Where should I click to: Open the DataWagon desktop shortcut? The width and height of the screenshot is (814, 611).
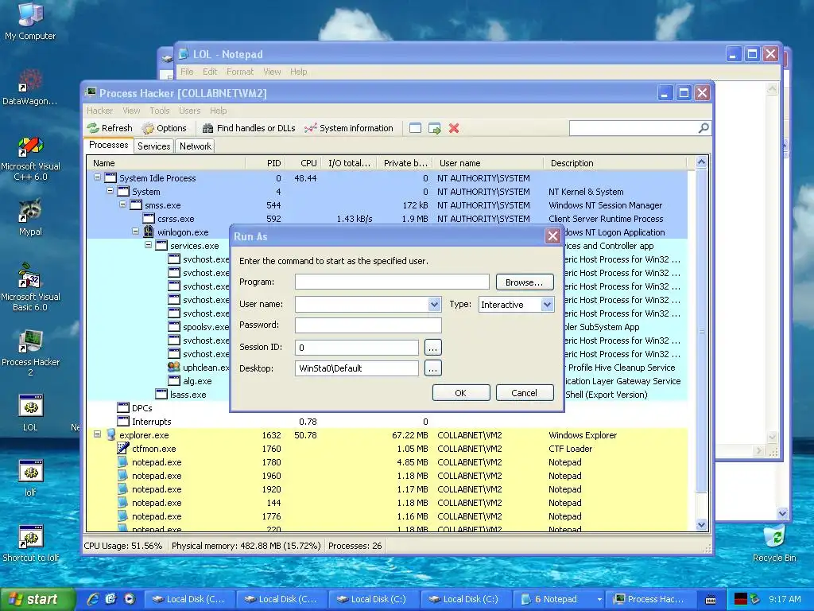[30, 86]
